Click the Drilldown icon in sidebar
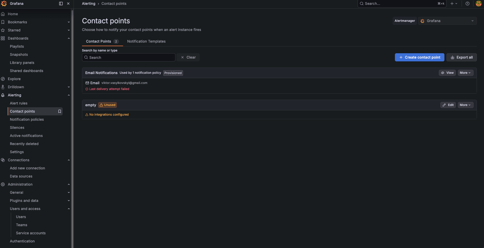This screenshot has height=248, width=484. (3, 87)
